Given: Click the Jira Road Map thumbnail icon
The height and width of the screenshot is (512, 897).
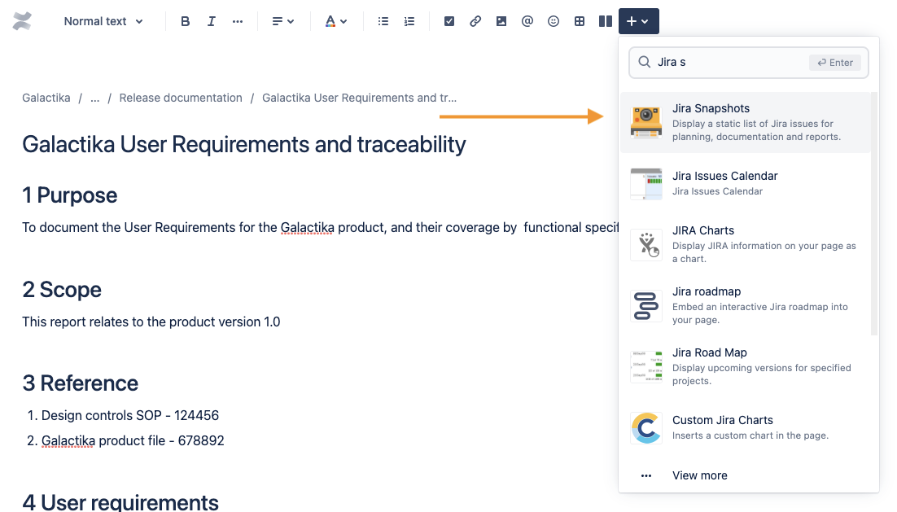Looking at the screenshot, I should pos(646,366).
